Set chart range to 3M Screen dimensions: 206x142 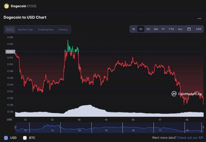(156, 29)
